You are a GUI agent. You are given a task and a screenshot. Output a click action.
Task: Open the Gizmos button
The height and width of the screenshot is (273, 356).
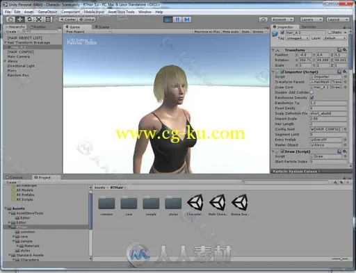coord(259,31)
